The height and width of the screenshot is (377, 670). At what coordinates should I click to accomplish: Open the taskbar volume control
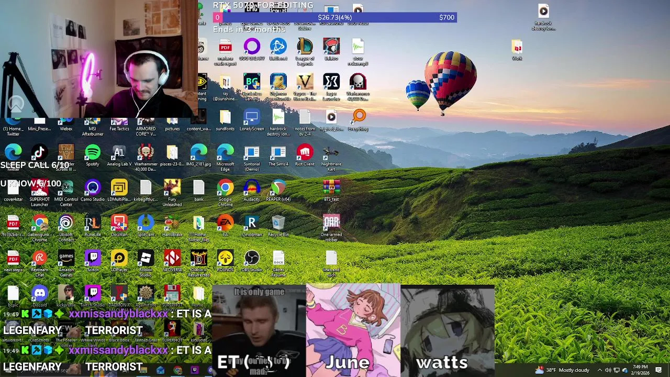tap(608, 370)
